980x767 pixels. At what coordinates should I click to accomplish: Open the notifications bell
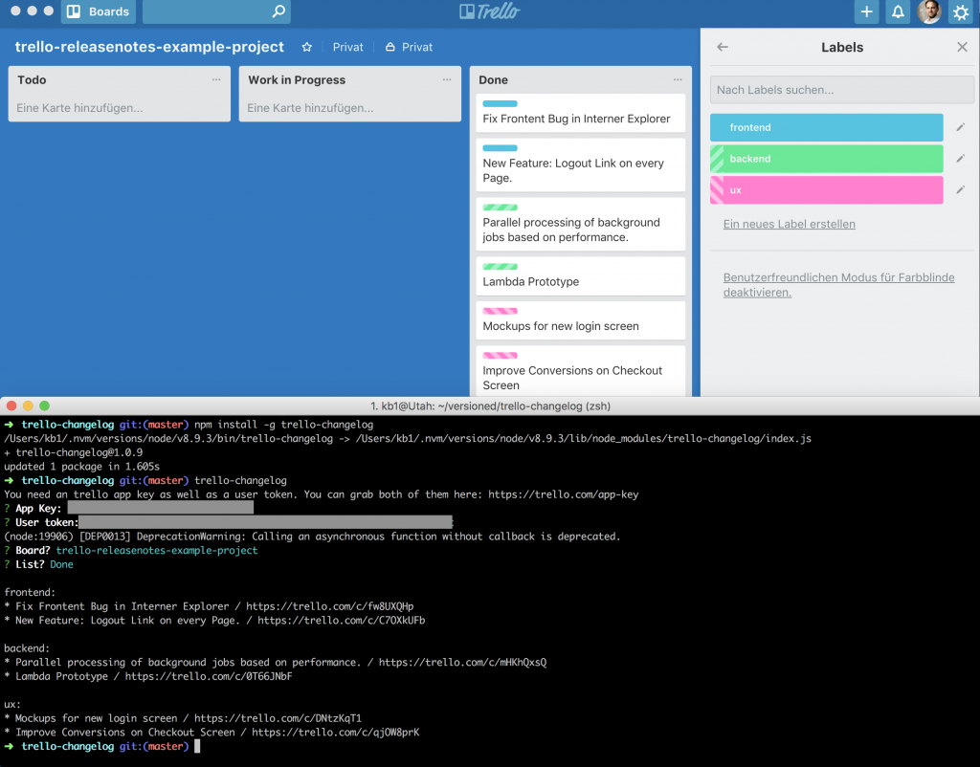tap(898, 11)
